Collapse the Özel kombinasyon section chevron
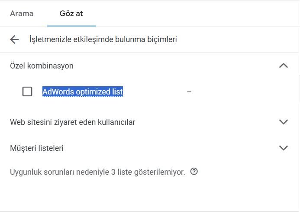Image resolution: width=300 pixels, height=212 pixels. pyautogui.click(x=284, y=66)
